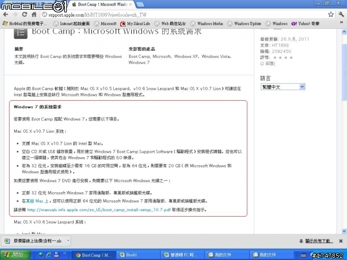The image size is (347, 260).
Task: Open the Windows Start button
Action: point(15,255)
